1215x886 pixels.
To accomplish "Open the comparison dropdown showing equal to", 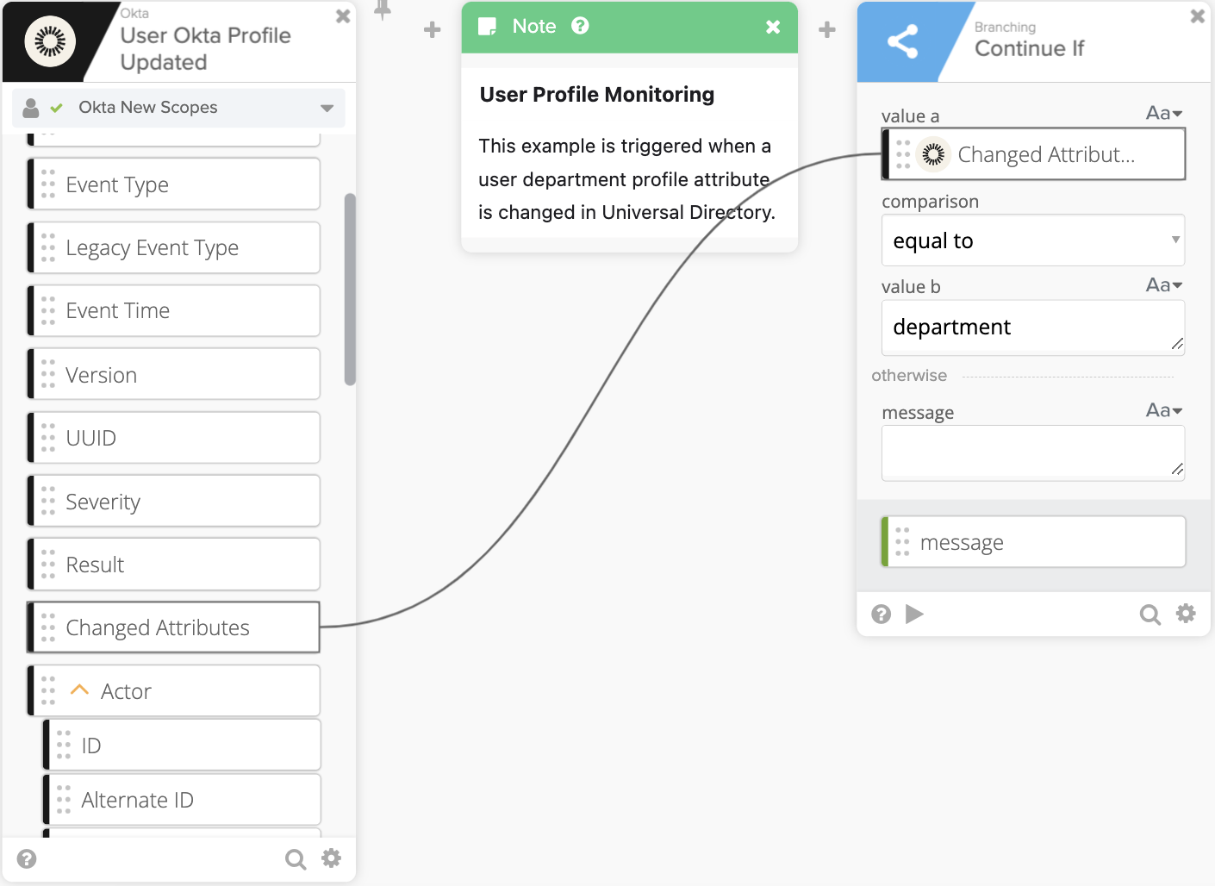I will pyautogui.click(x=1032, y=240).
